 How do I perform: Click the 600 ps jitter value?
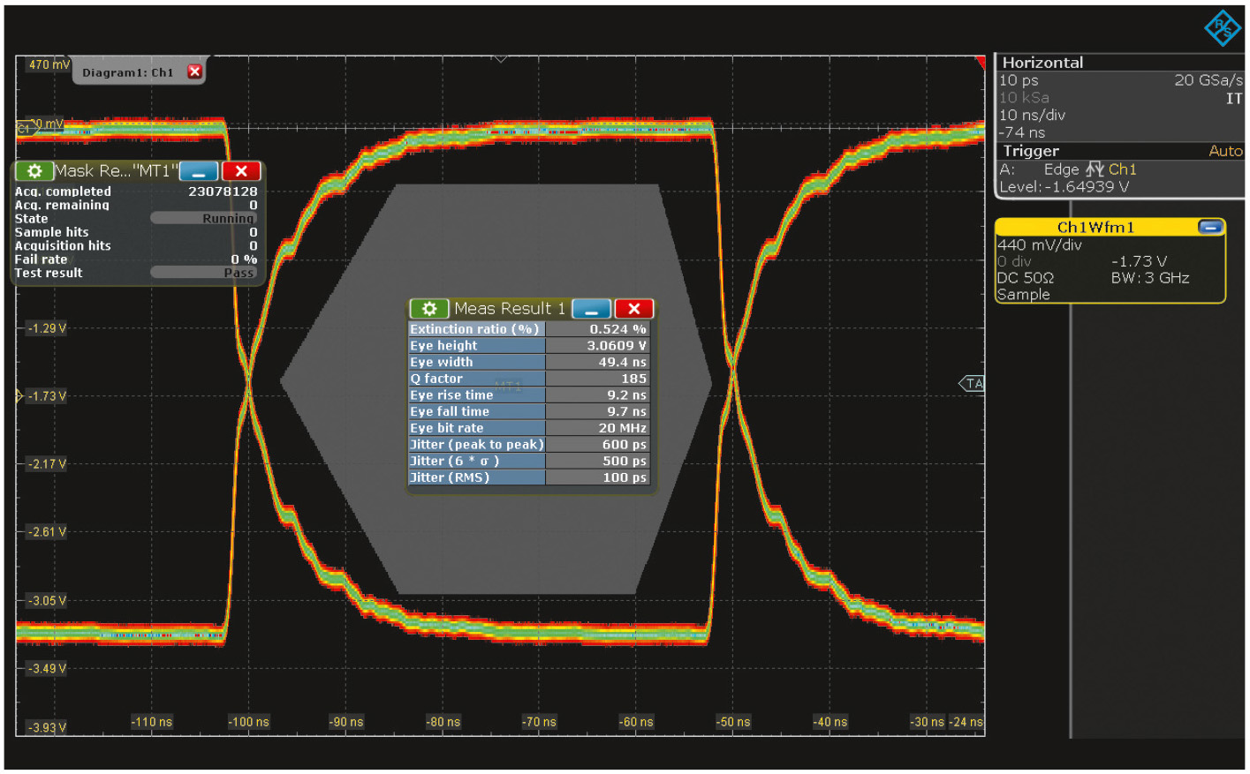click(624, 445)
